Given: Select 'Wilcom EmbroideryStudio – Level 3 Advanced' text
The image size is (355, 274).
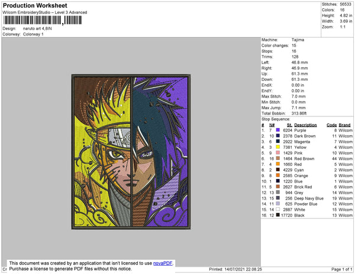Looking at the screenshot, I should 45,12.
